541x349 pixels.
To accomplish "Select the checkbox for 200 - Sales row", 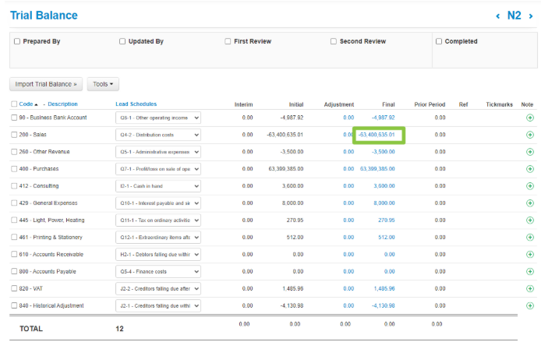I will 14,135.
